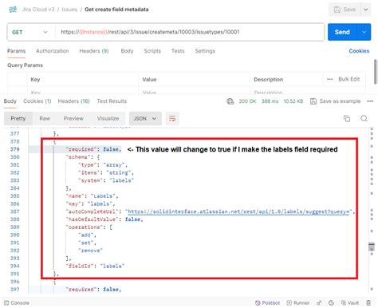Screen dimensions: 378x308
Task: Click the Cookies link
Action: (359, 51)
